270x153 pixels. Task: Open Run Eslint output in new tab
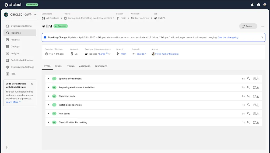click(254, 114)
